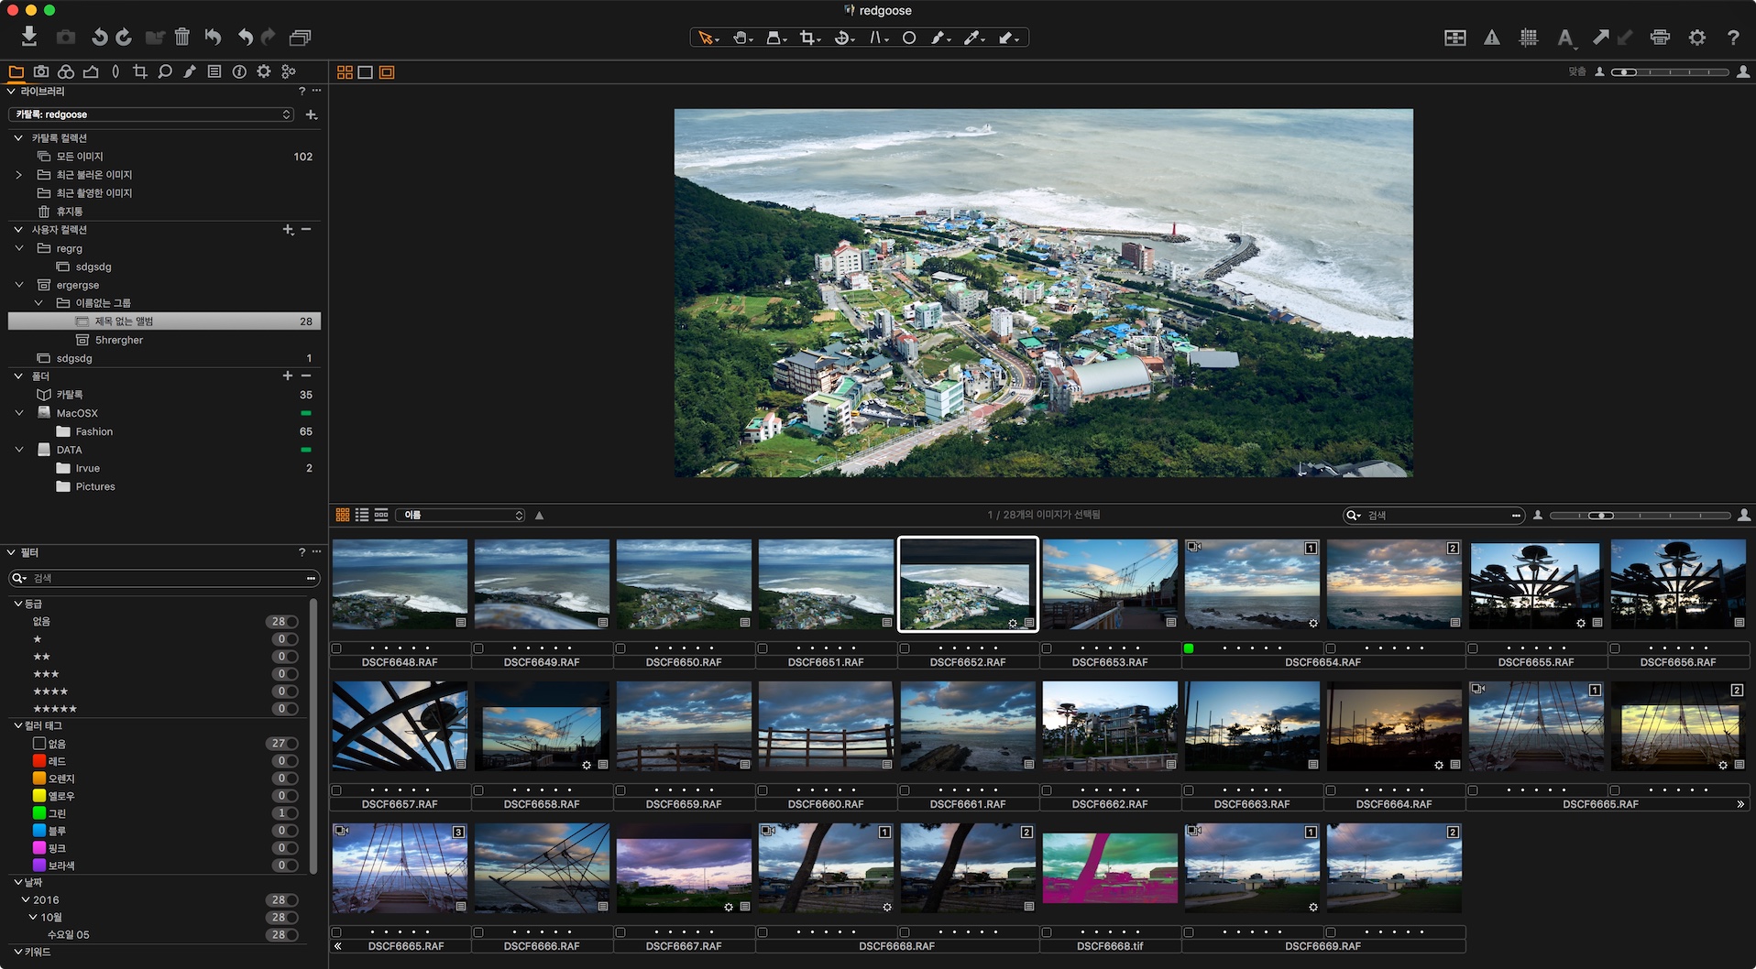This screenshot has height=969, width=1756.
Task: Toggle selection checkbox for DSCF6657.RAF
Action: pyautogui.click(x=336, y=790)
